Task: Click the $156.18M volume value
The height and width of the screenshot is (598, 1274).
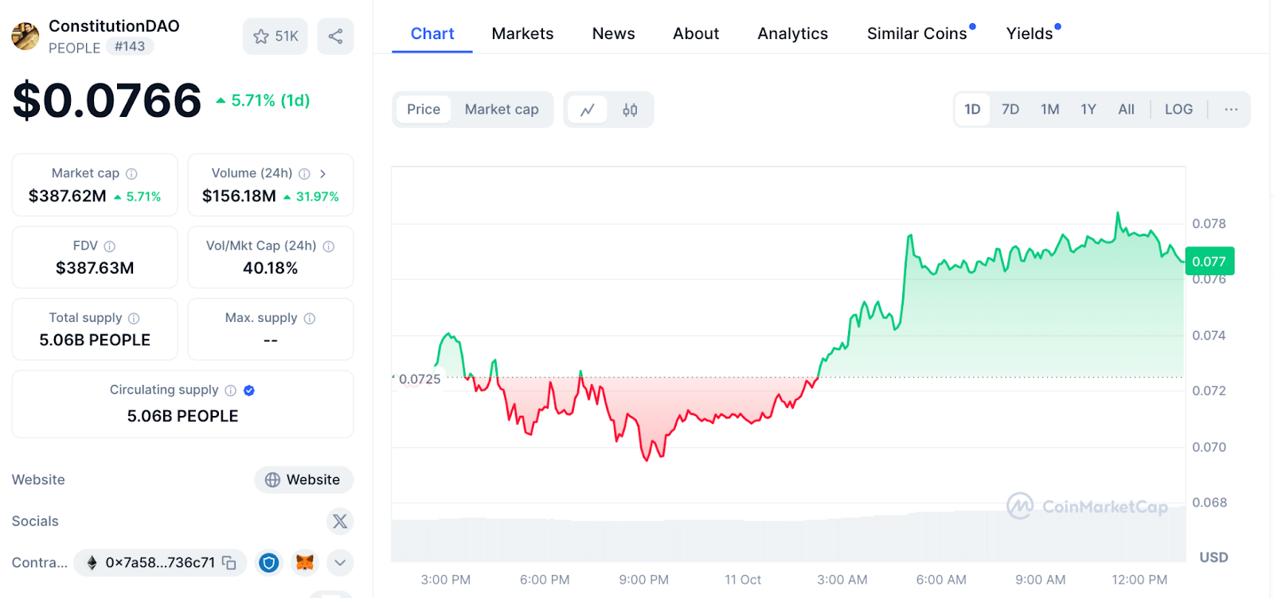Action: [x=239, y=196]
